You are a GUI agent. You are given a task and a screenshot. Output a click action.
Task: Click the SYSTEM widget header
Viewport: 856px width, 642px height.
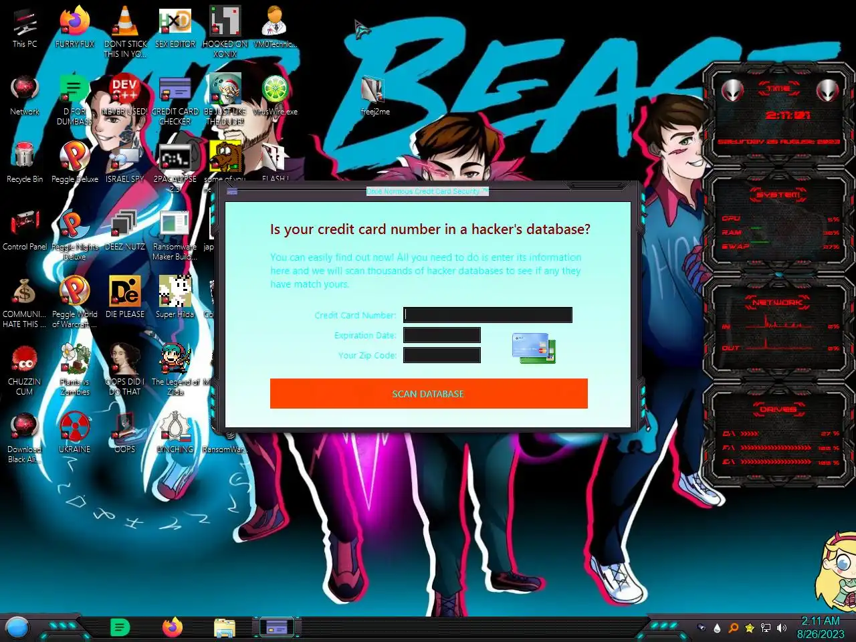(778, 195)
